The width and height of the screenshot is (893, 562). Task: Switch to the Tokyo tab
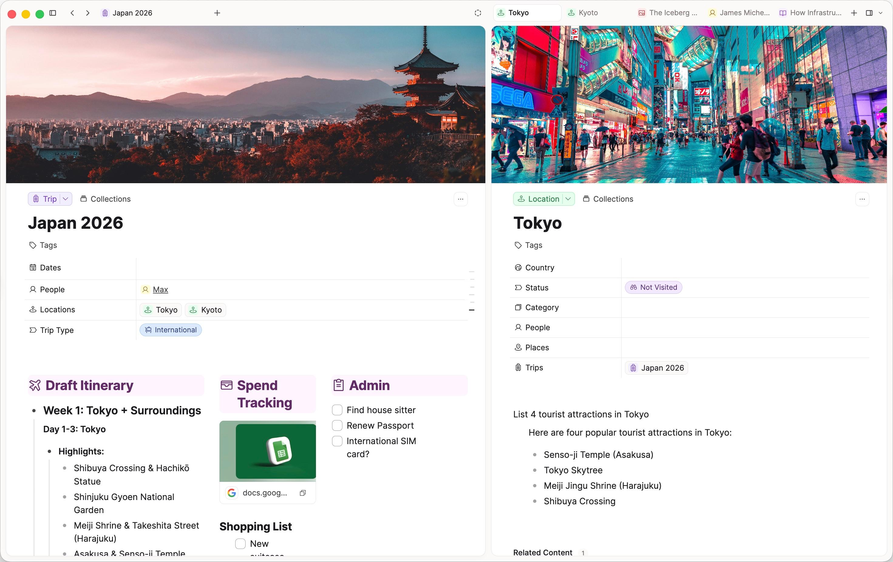pyautogui.click(x=527, y=13)
